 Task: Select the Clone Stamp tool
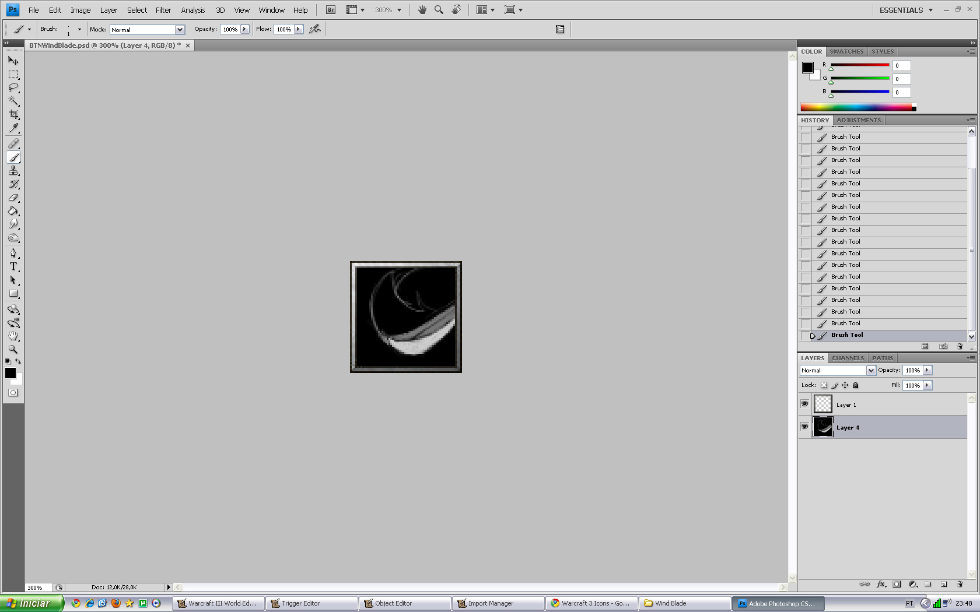tap(13, 171)
